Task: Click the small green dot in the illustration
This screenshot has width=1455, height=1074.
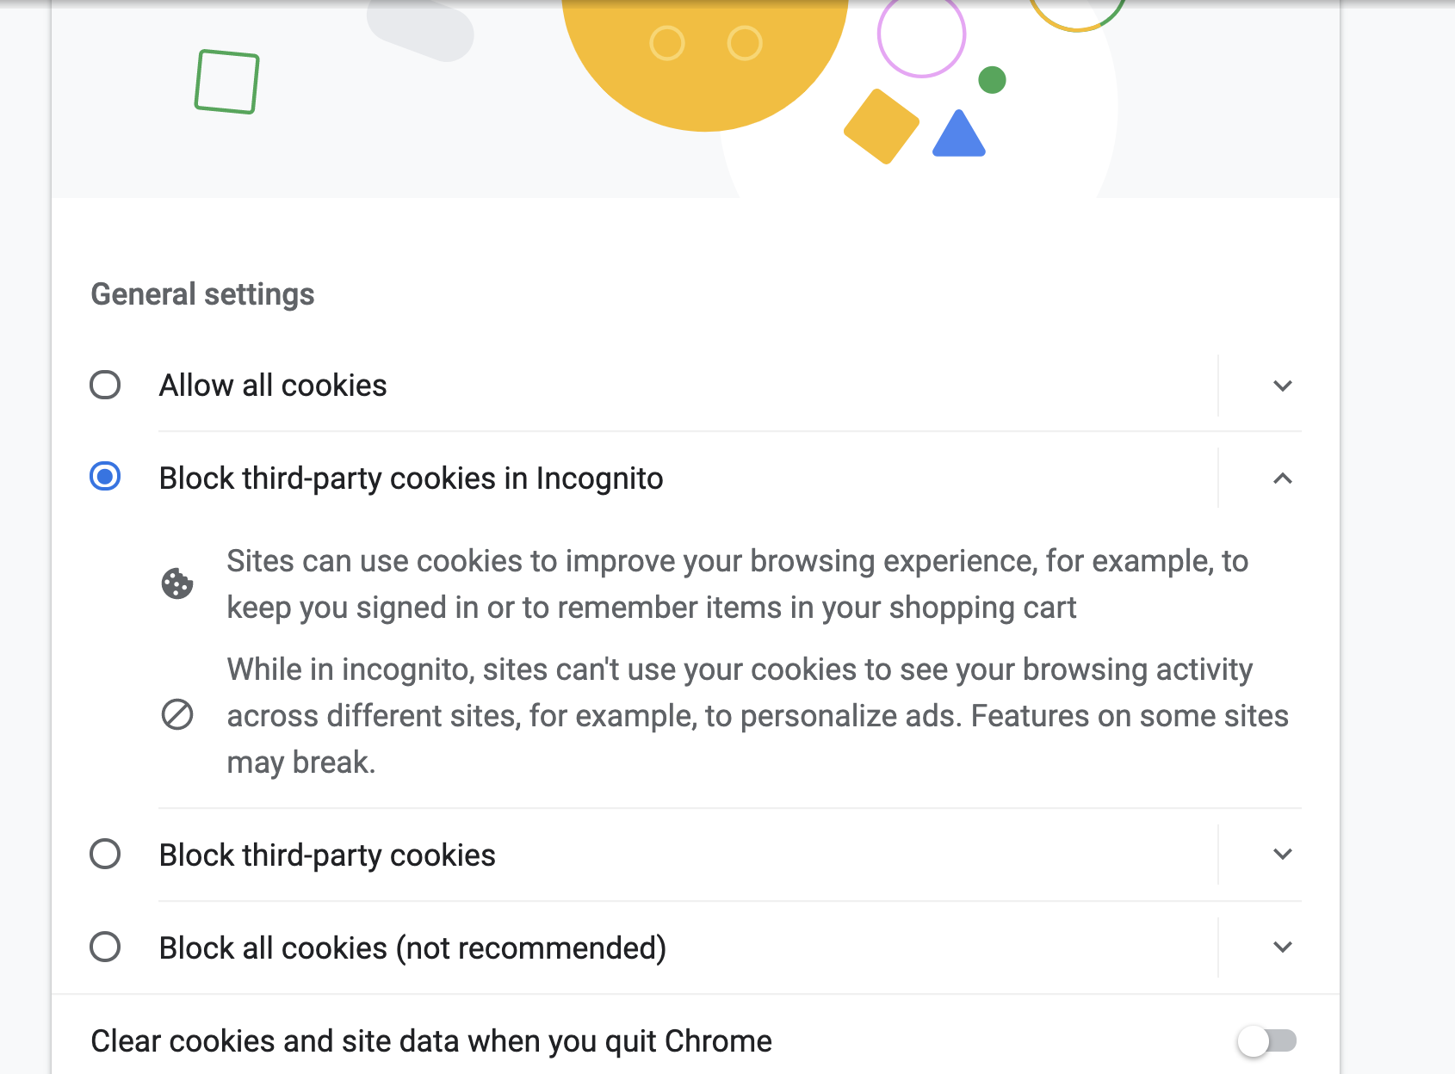Action: click(992, 80)
